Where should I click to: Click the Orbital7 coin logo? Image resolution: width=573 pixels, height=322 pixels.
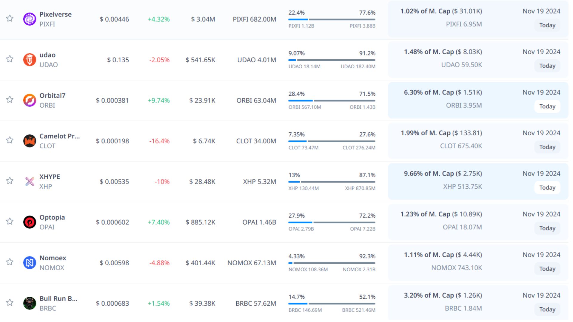30,100
